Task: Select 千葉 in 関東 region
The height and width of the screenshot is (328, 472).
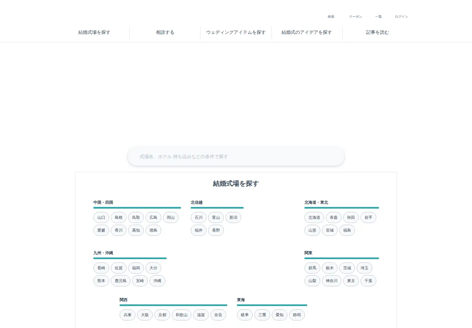Action: coord(368,281)
